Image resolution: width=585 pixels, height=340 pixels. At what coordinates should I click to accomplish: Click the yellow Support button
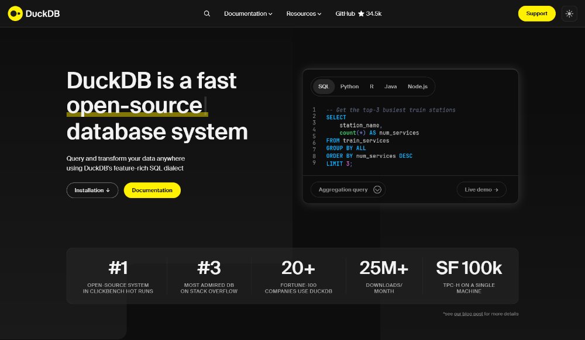click(x=536, y=13)
